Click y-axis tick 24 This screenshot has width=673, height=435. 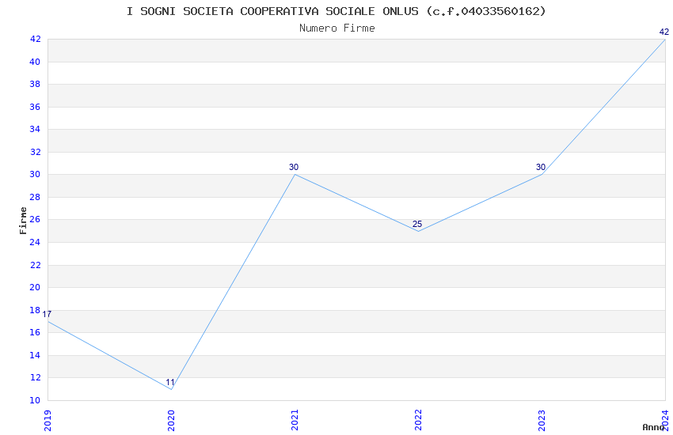(35, 242)
